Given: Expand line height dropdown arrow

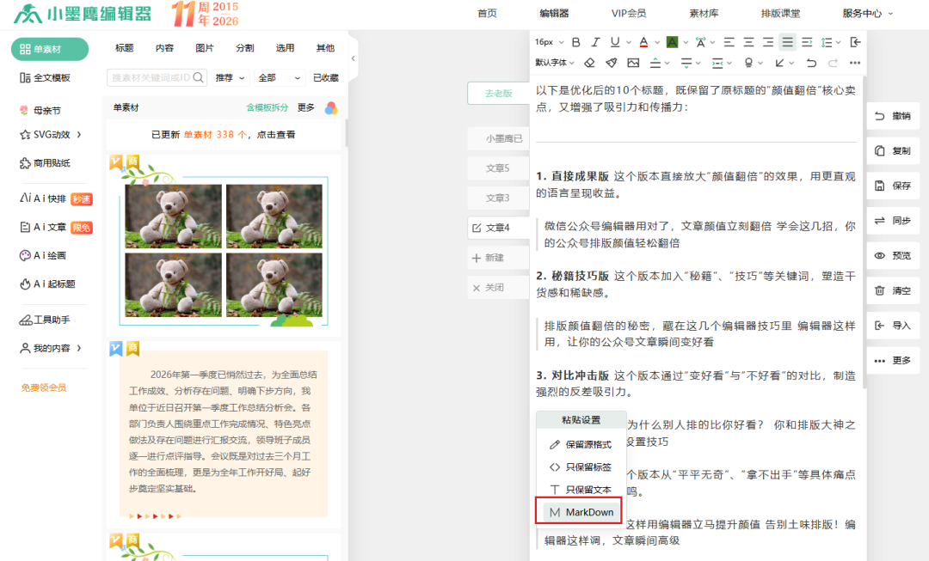Looking at the screenshot, I should 839,43.
